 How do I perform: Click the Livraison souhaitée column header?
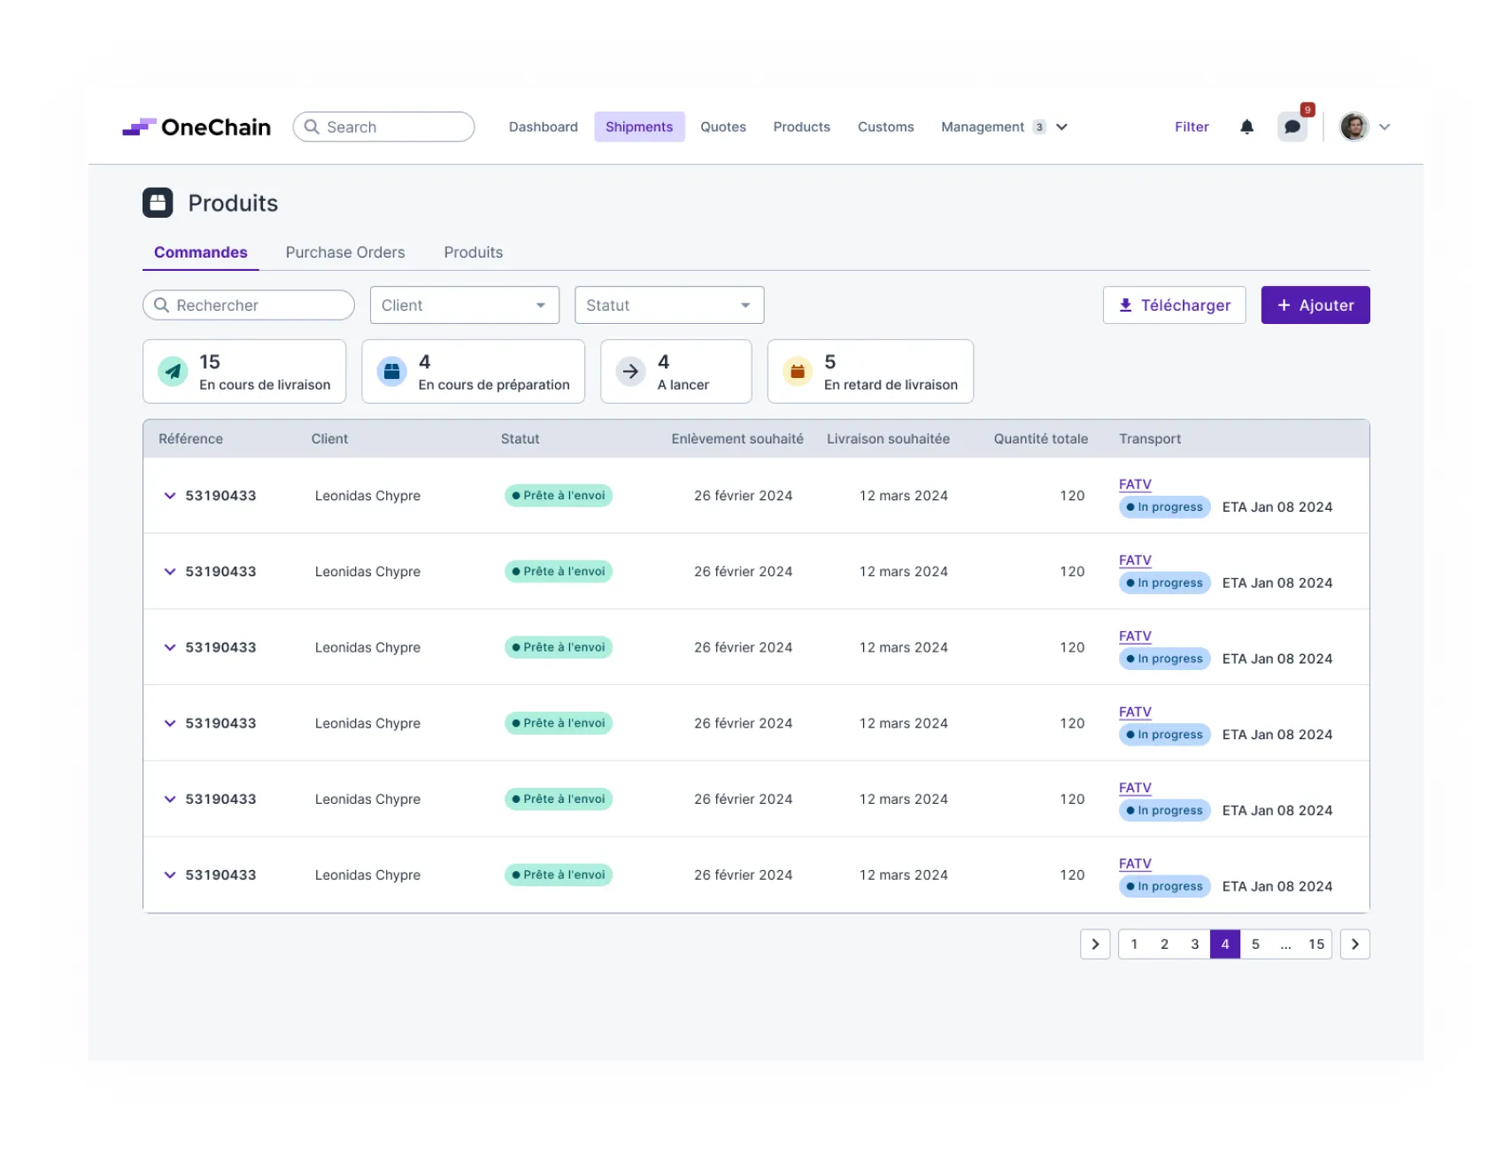point(888,439)
